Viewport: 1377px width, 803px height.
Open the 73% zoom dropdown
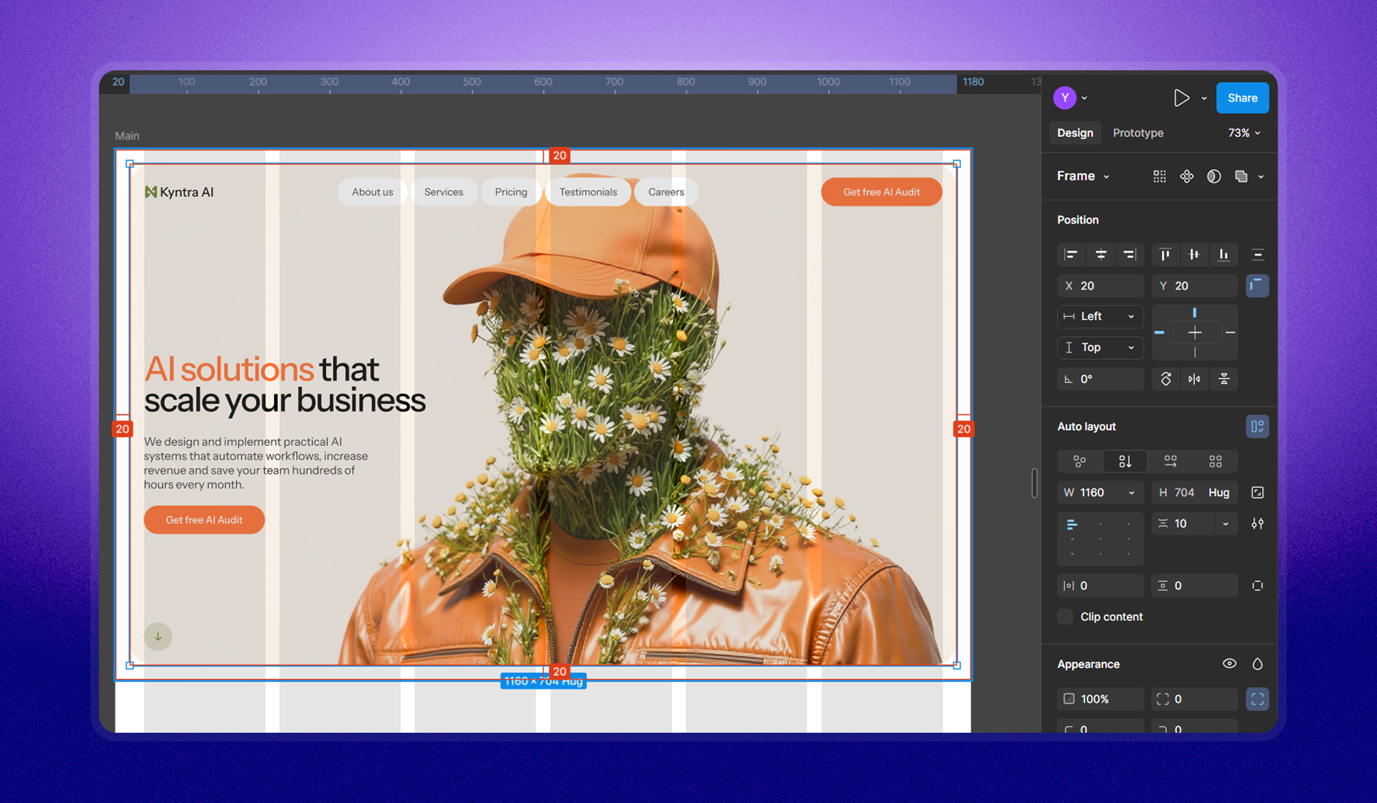[1244, 133]
